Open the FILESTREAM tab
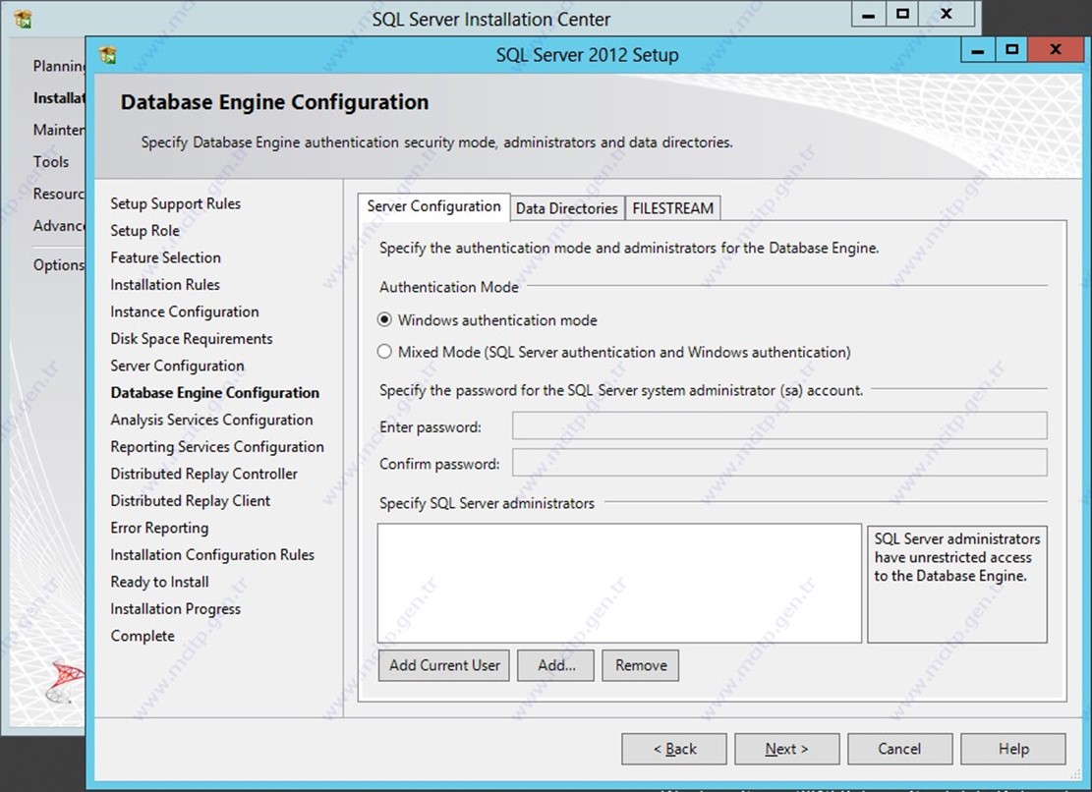1092x792 pixels. click(x=672, y=208)
